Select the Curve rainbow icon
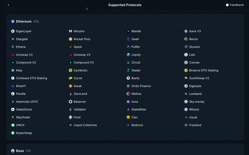The height and width of the screenshot is (155, 249). [71, 78]
